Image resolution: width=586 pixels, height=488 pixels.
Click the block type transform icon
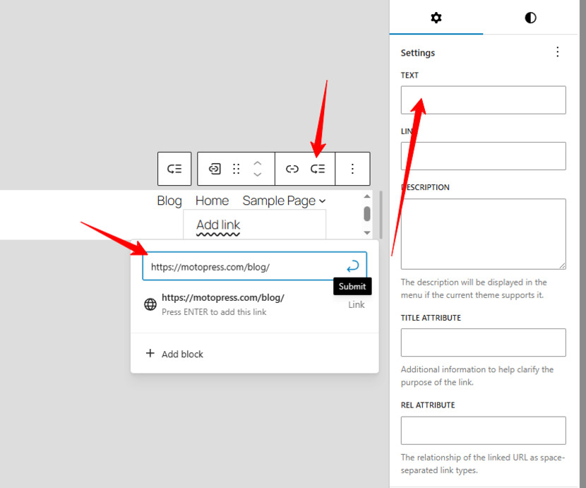click(215, 169)
